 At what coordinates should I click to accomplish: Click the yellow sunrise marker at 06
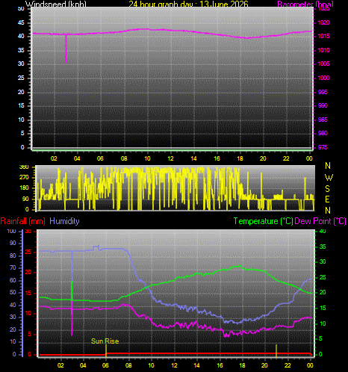pyautogui.click(x=106, y=351)
